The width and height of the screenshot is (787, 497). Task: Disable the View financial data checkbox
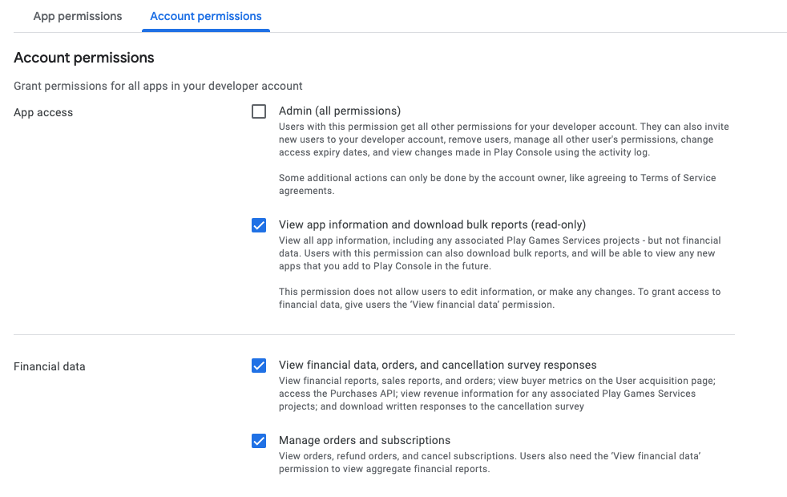pyautogui.click(x=259, y=366)
